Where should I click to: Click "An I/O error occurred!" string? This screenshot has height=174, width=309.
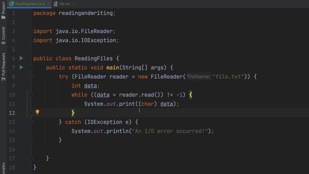pos(170,131)
